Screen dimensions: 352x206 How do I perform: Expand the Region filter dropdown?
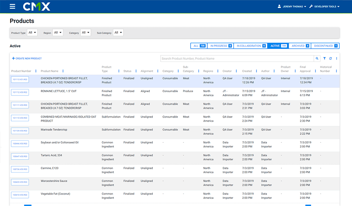point(58,33)
